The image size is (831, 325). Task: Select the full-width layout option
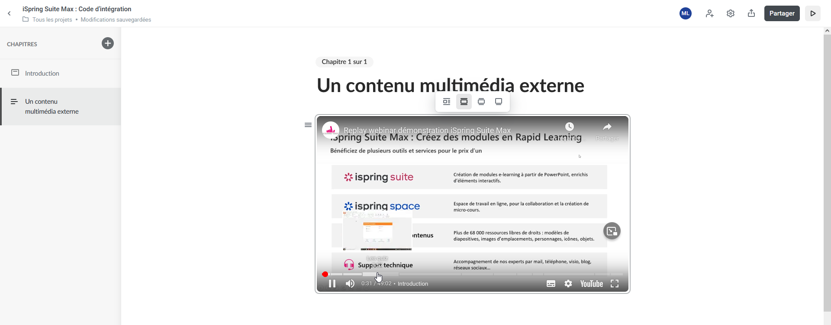(499, 102)
